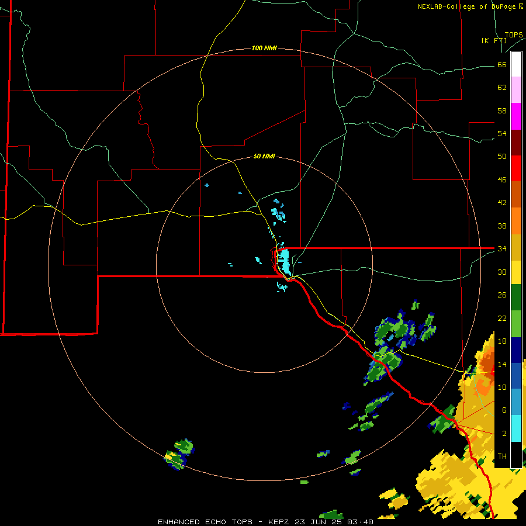Viewport: 526px width, 526px height.
Task: Click the legend value 38
Action: 502,226
